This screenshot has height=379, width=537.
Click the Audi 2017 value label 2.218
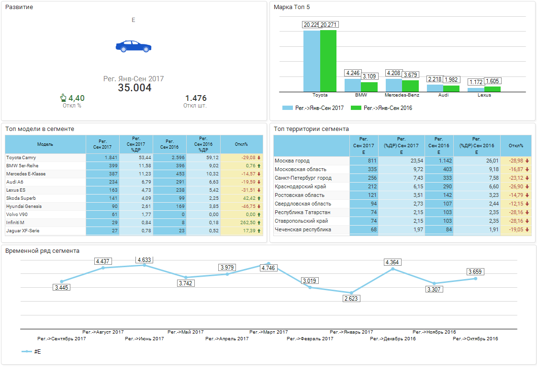435,79
